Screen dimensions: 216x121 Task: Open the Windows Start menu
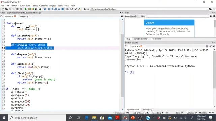tap(4, 118)
